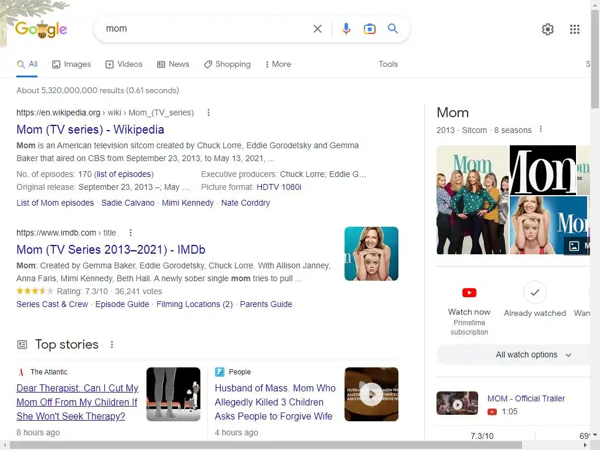
Task: Open the Google apps grid
Action: coord(574,29)
